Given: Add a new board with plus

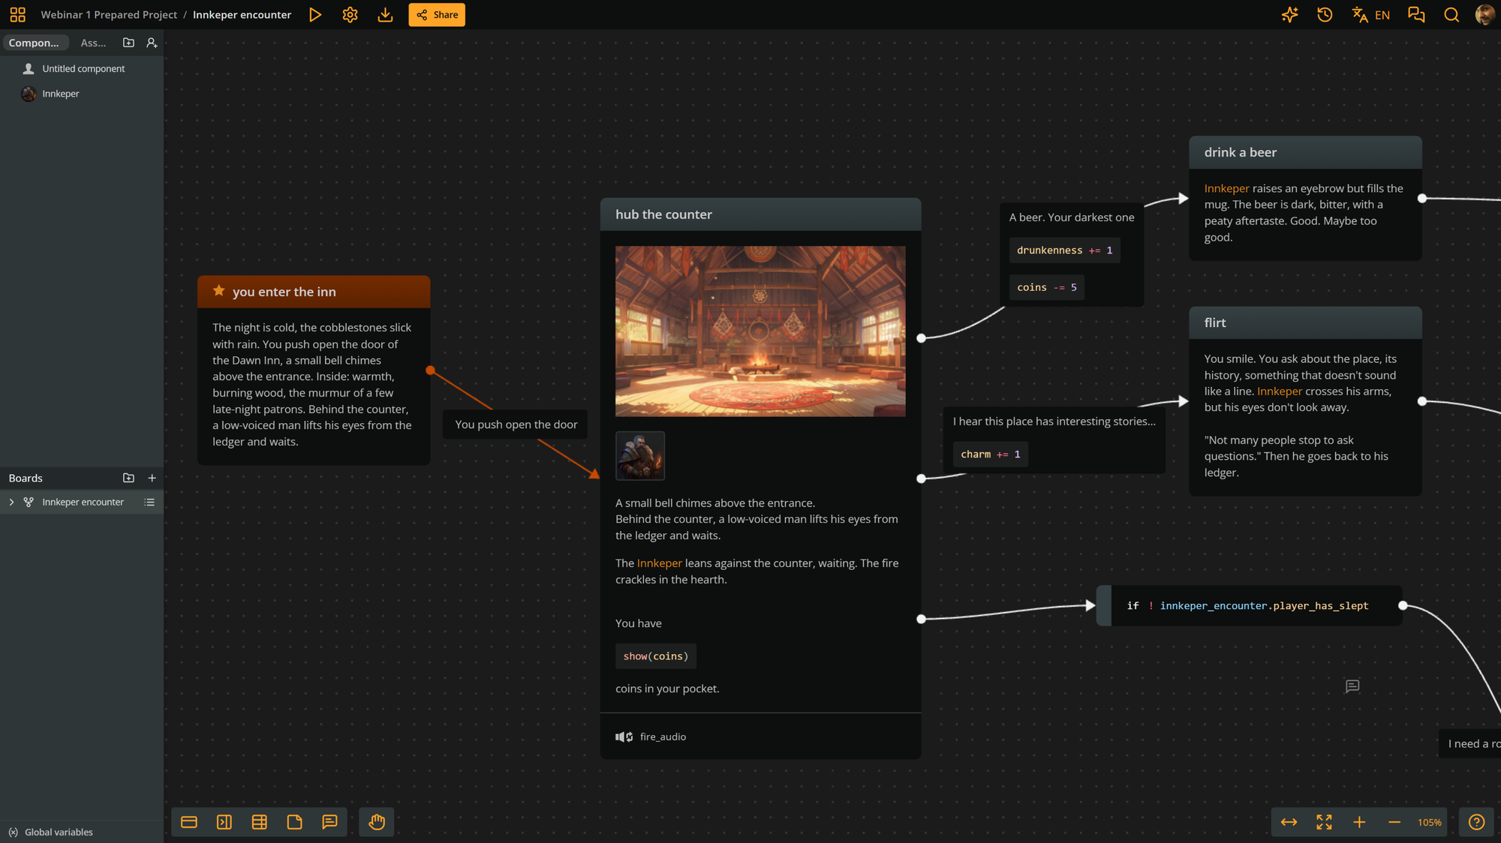Looking at the screenshot, I should pyautogui.click(x=152, y=478).
